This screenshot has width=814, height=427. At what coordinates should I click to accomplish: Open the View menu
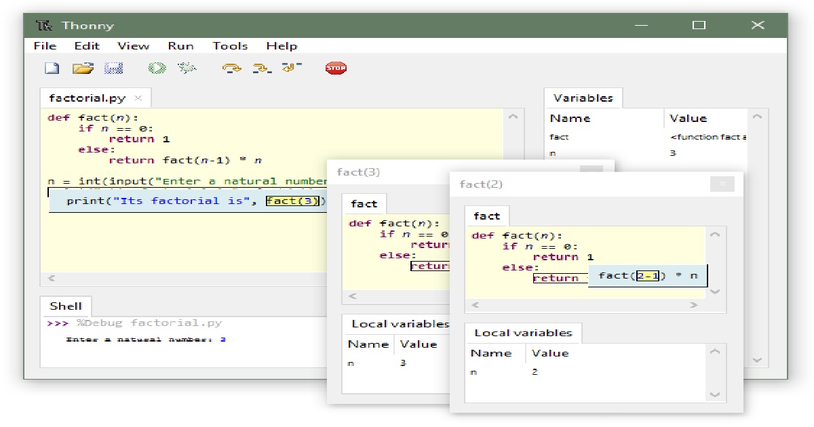tap(134, 45)
